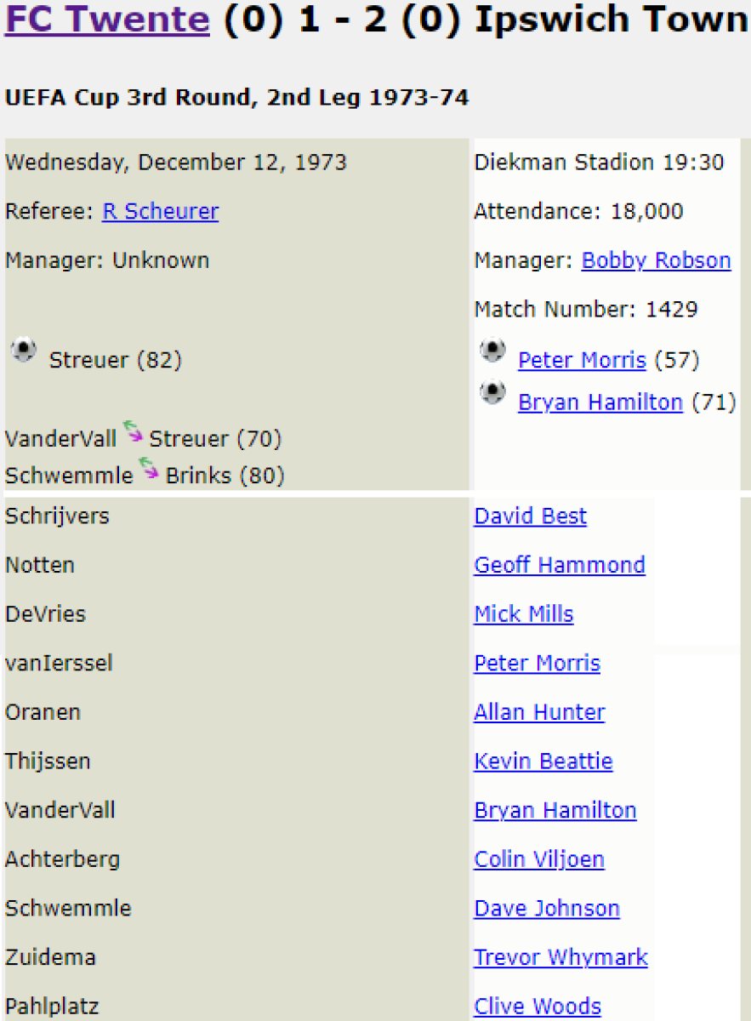Click the soccer ball icon beside Streuer (82)

[24, 351]
